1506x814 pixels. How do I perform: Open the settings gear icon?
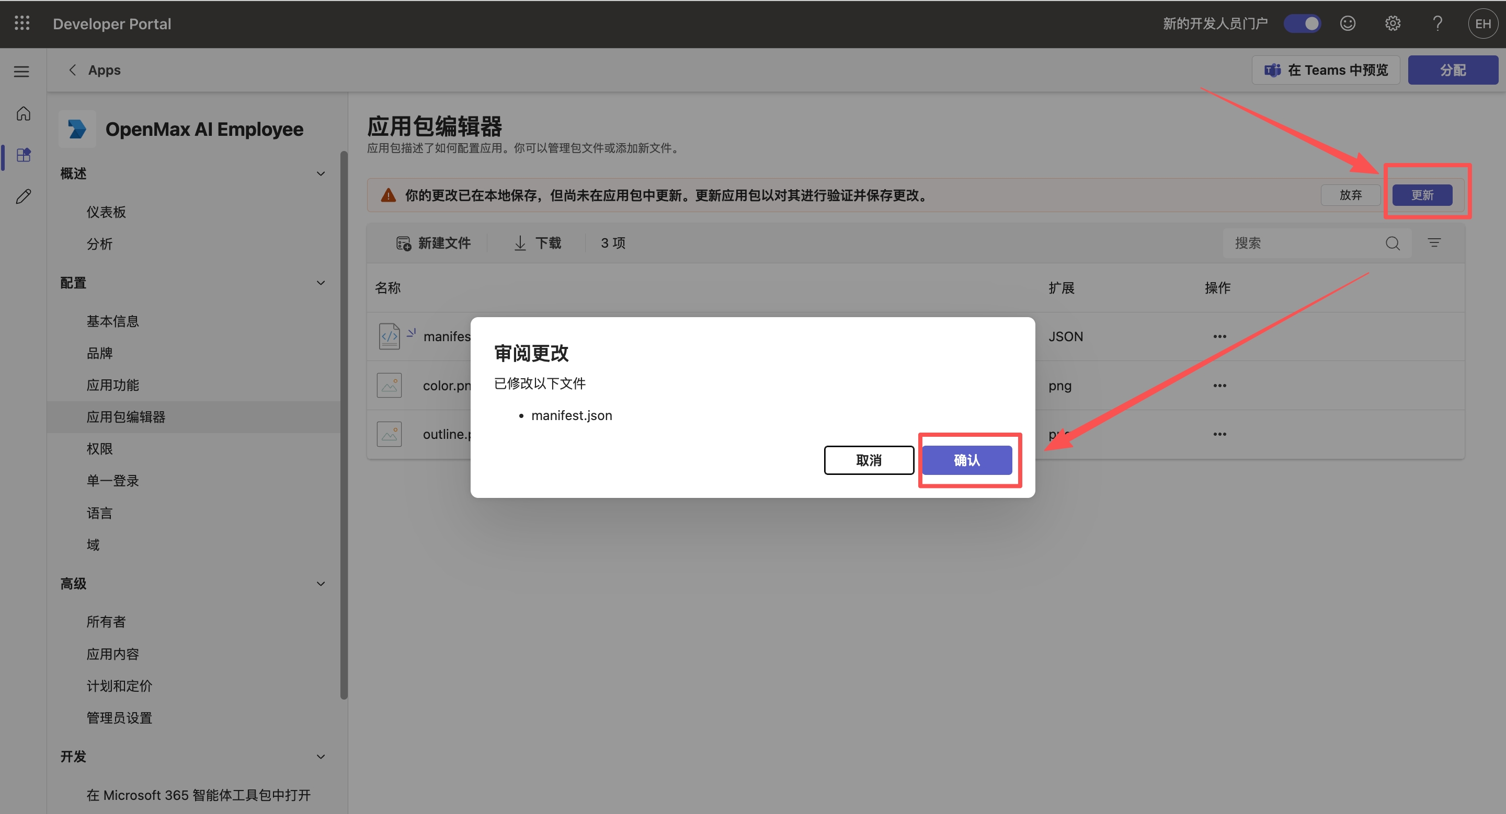(1393, 24)
